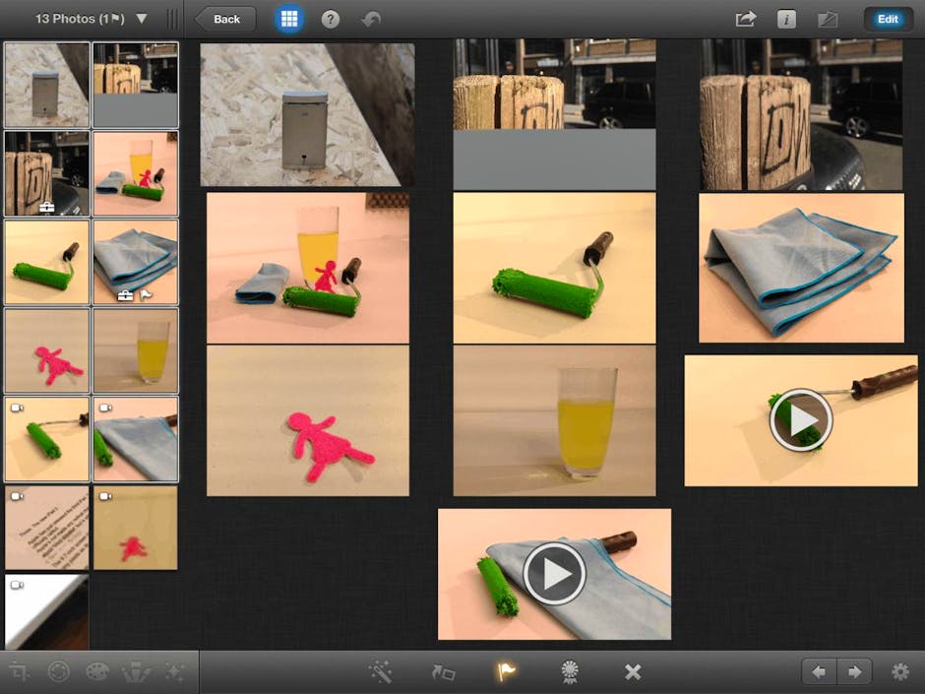The height and width of the screenshot is (694, 925).
Task: Go to the previous photo arrow
Action: [819, 672]
